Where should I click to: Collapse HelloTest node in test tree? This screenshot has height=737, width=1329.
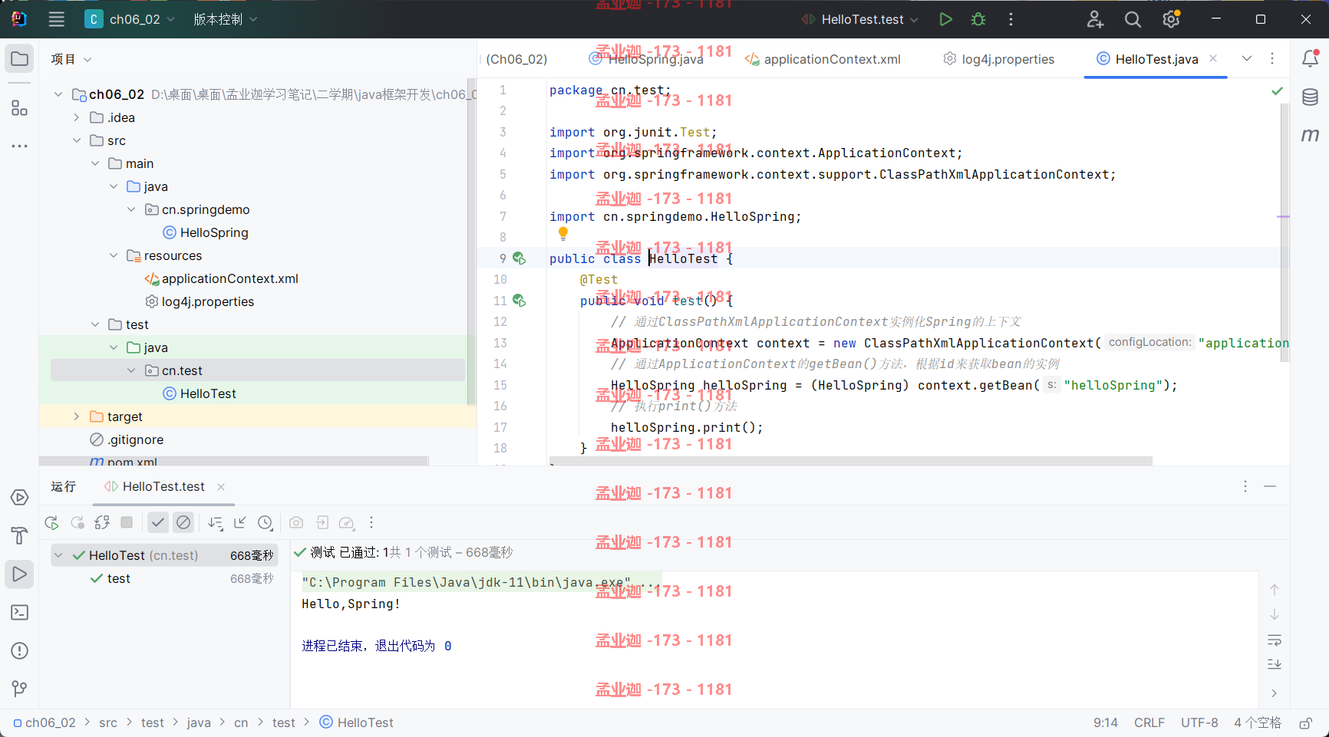(x=58, y=555)
